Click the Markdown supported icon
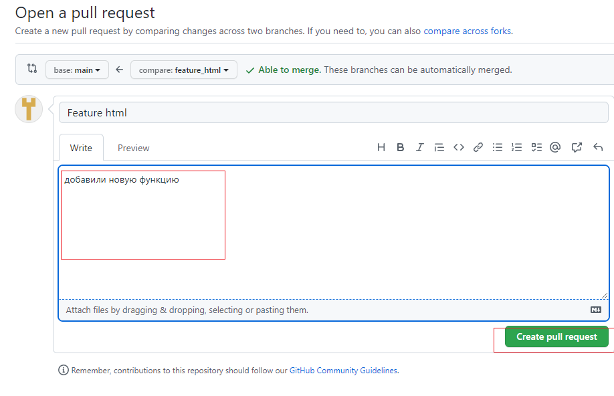Viewport: 614px width, 396px height. [x=595, y=310]
